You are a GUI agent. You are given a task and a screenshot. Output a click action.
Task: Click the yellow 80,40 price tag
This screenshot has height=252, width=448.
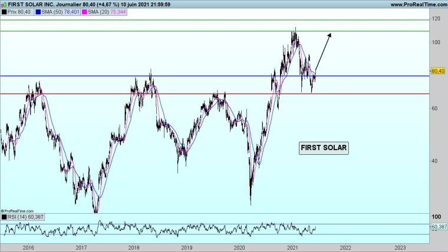click(x=438, y=71)
